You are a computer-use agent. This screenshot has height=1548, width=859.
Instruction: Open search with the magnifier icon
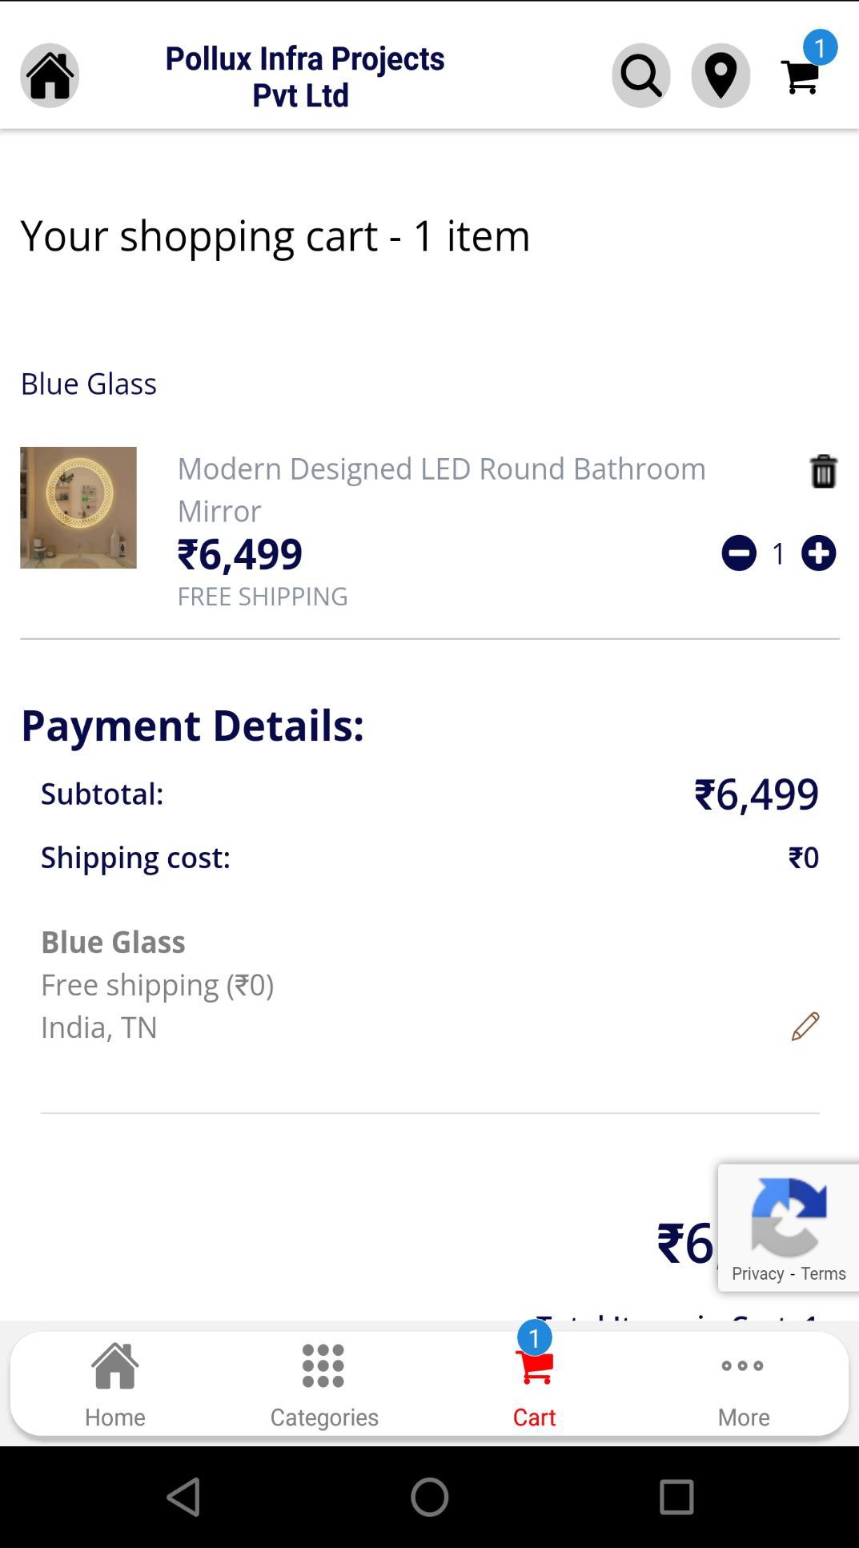[641, 75]
